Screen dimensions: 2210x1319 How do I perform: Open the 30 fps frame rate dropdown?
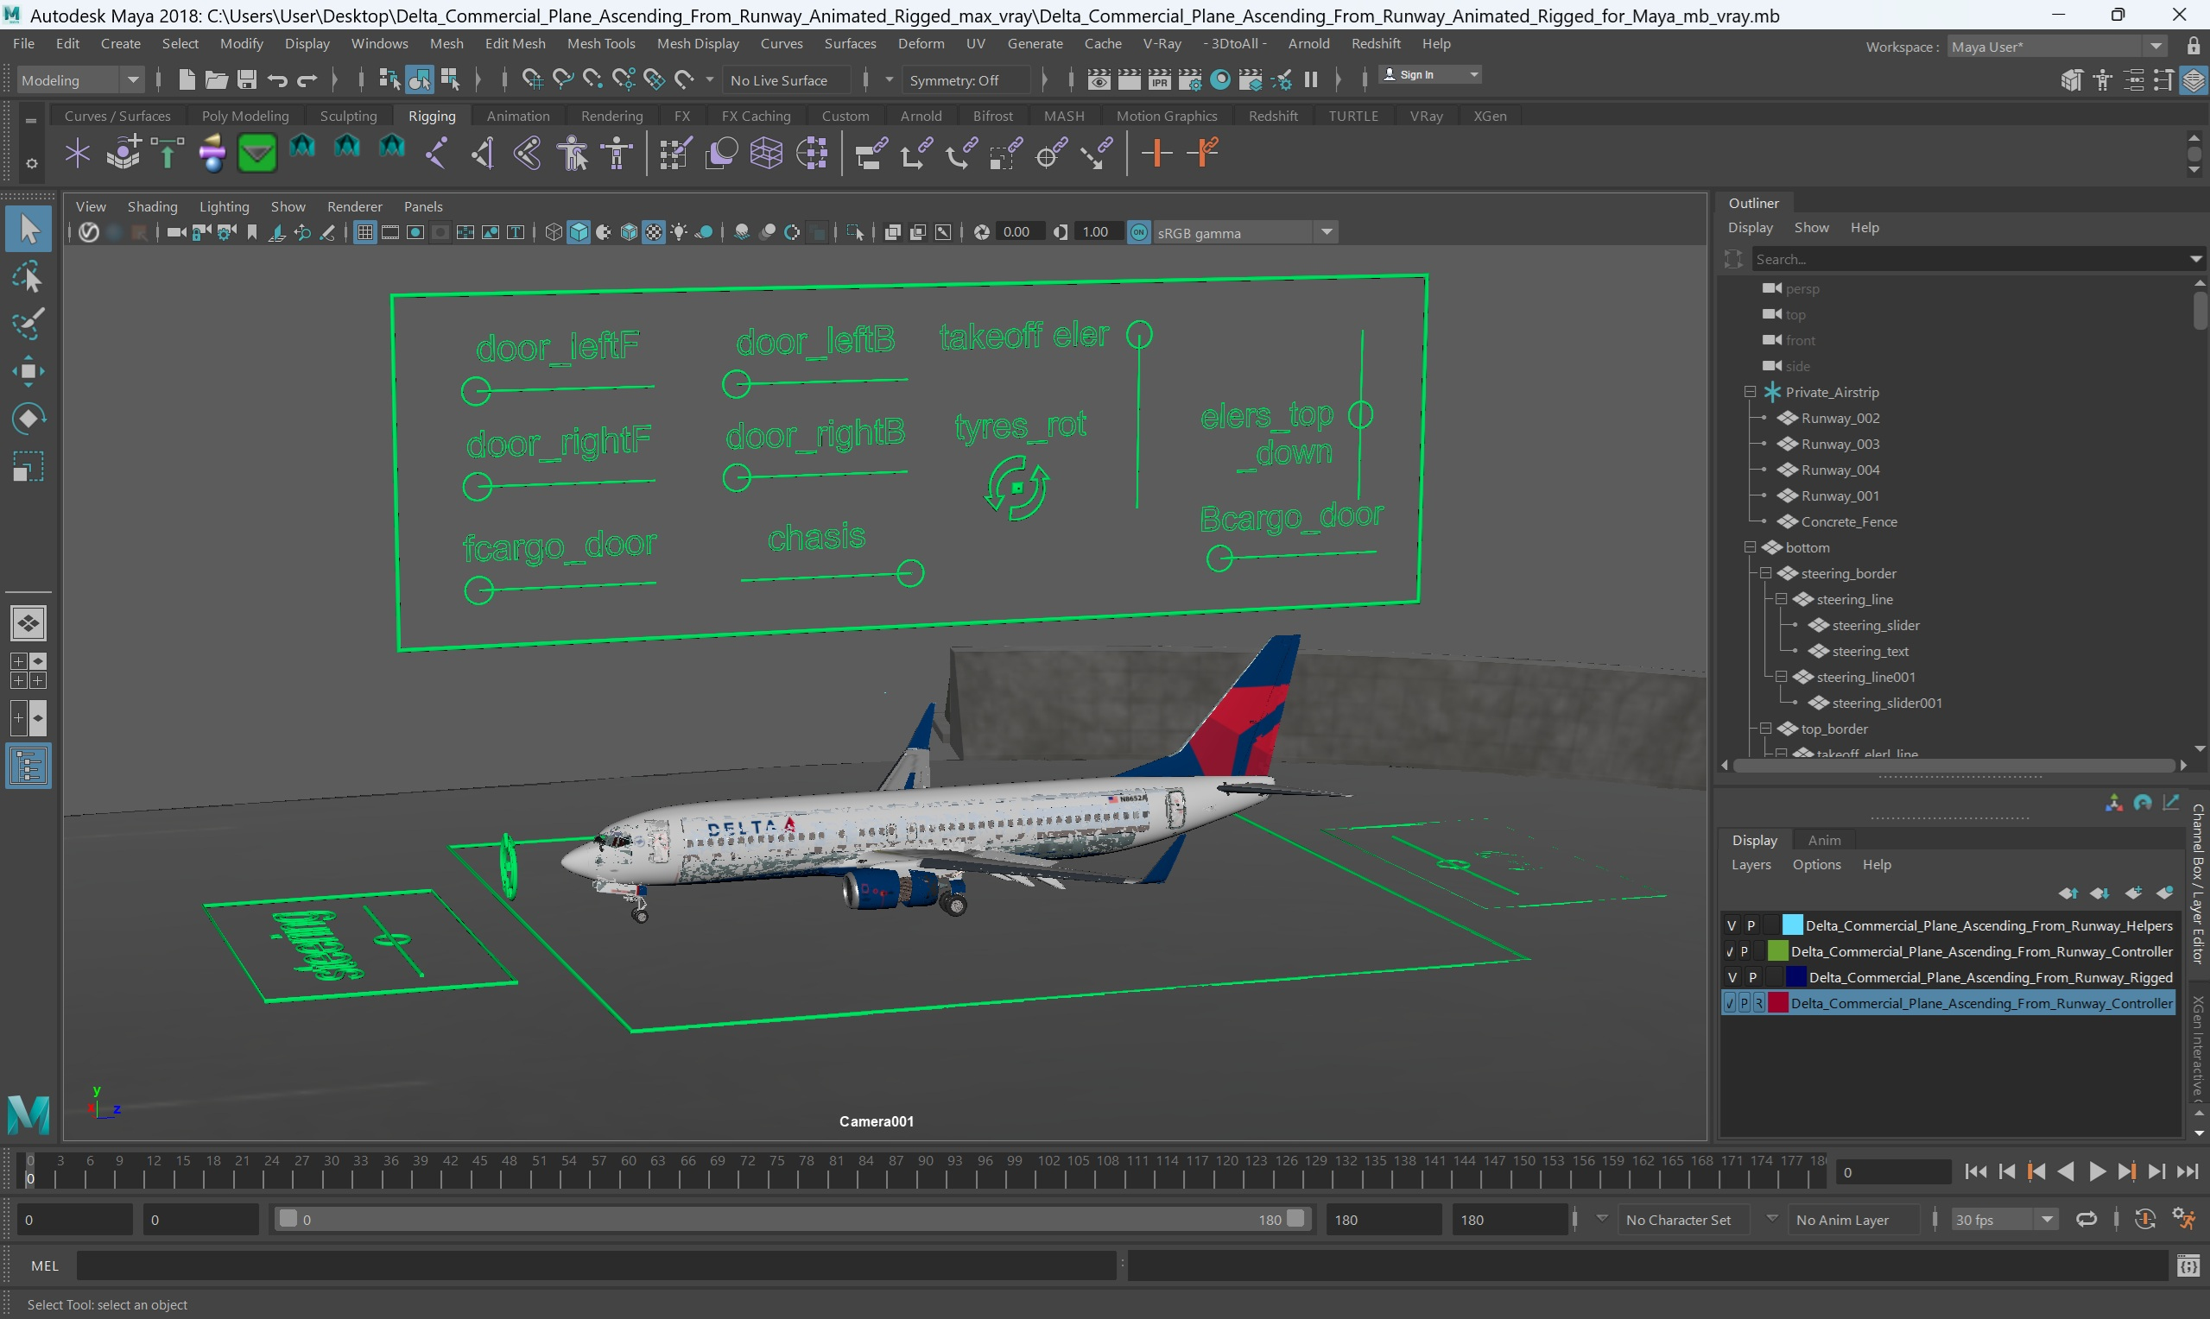[x=2005, y=1220]
